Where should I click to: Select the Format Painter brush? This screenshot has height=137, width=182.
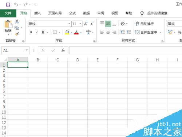tap(17, 34)
